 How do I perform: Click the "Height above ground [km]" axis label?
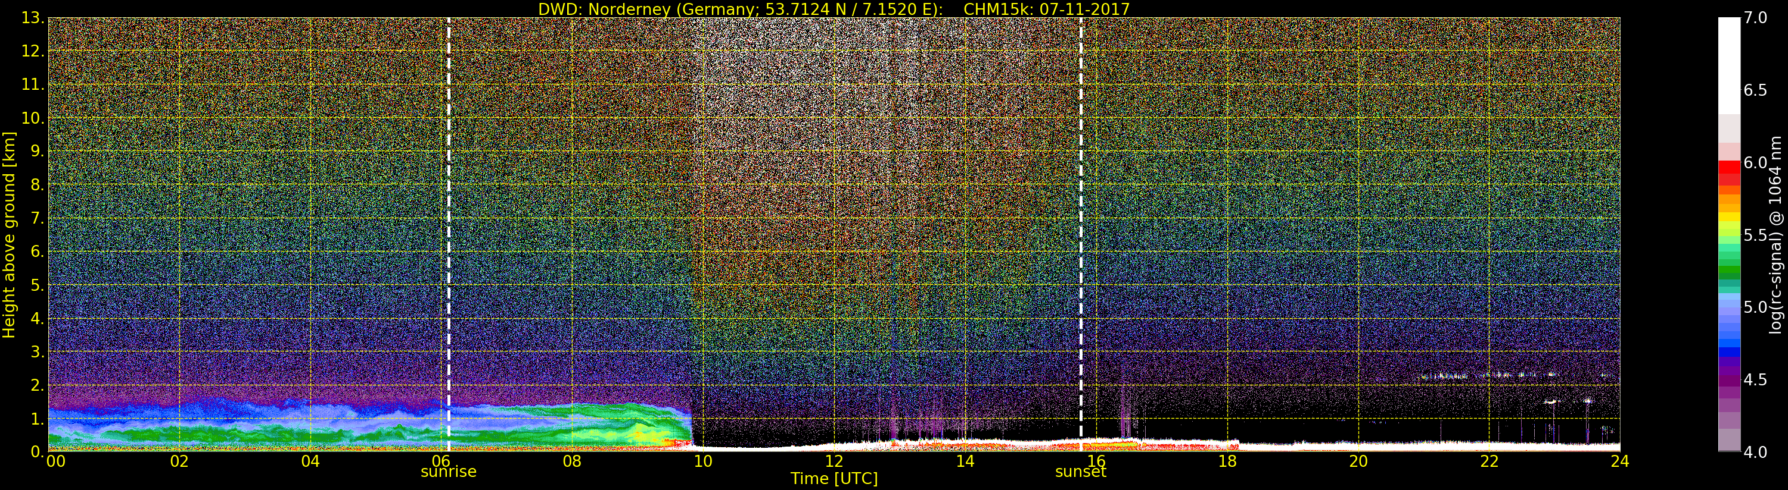click(x=9, y=234)
